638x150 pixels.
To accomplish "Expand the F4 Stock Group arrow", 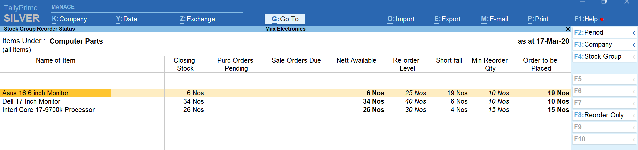I will point(634,57).
